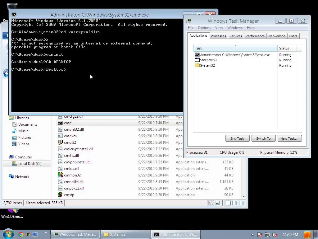Open Network in the navigation pane
The height and width of the screenshot is (239, 318).
tap(22, 177)
